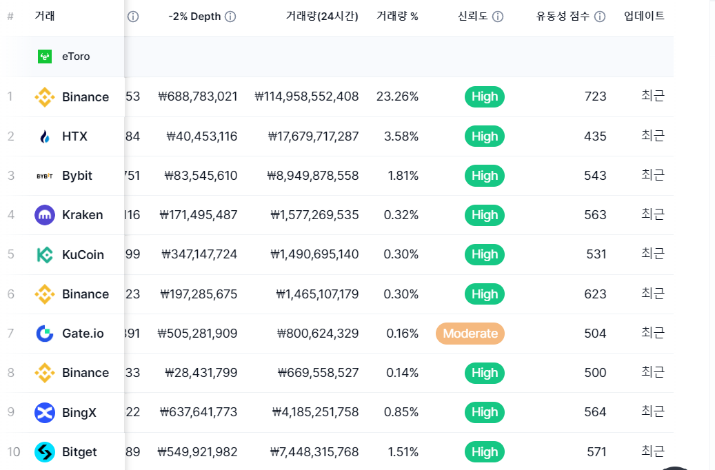Select the 0.16% volume percentage

click(402, 334)
